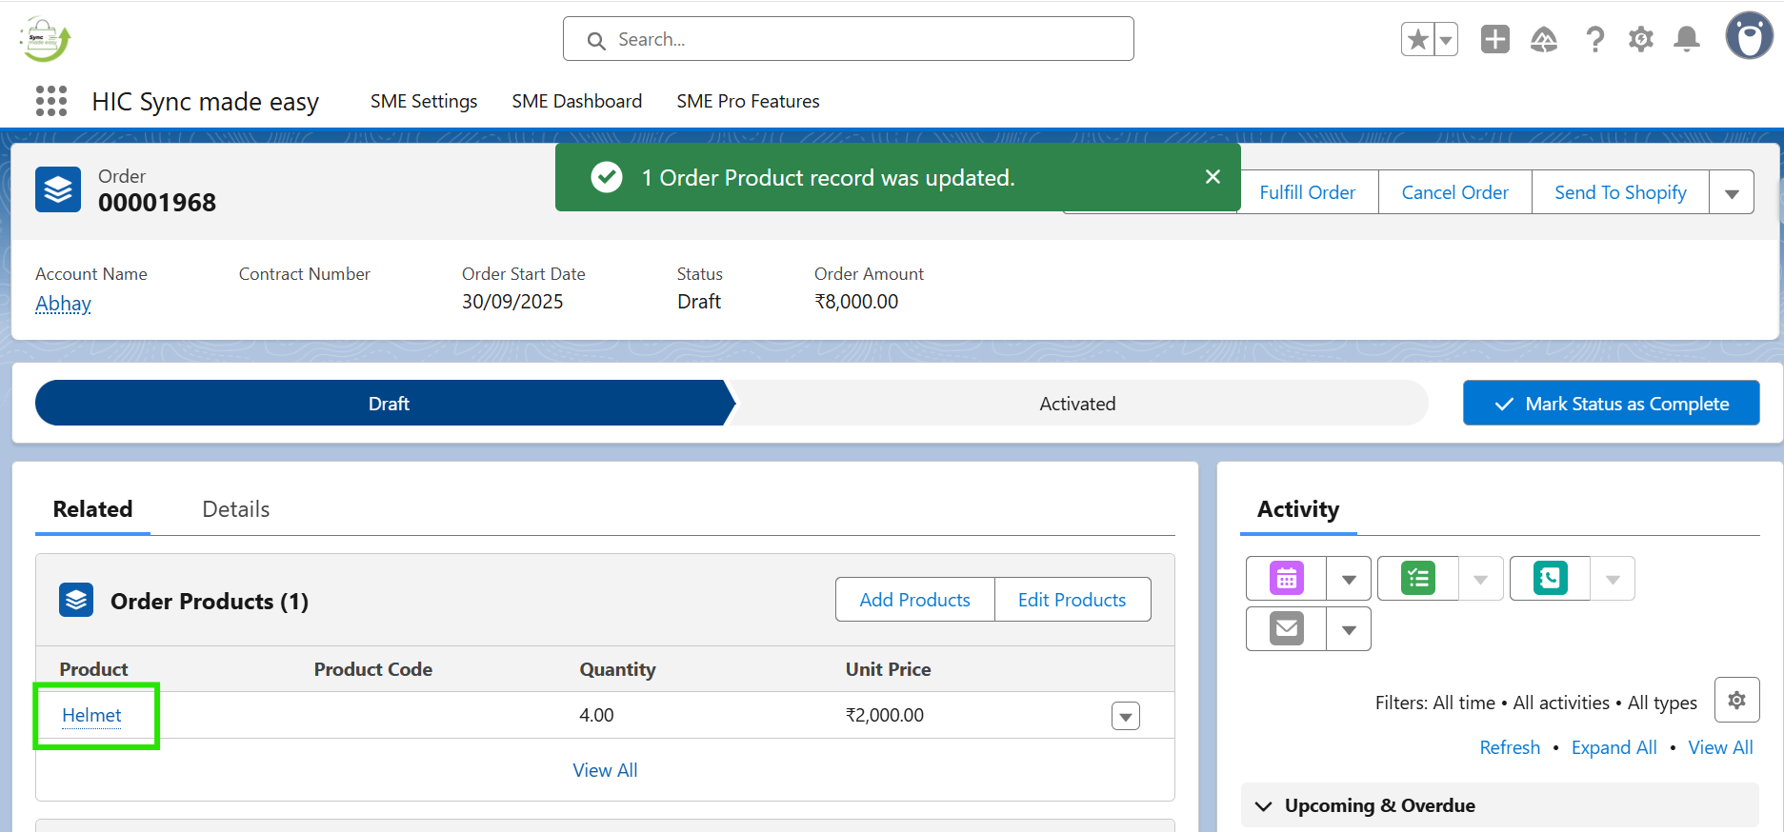Switch to the Details tab
Image resolution: width=1784 pixels, height=832 pixels.
(235, 509)
